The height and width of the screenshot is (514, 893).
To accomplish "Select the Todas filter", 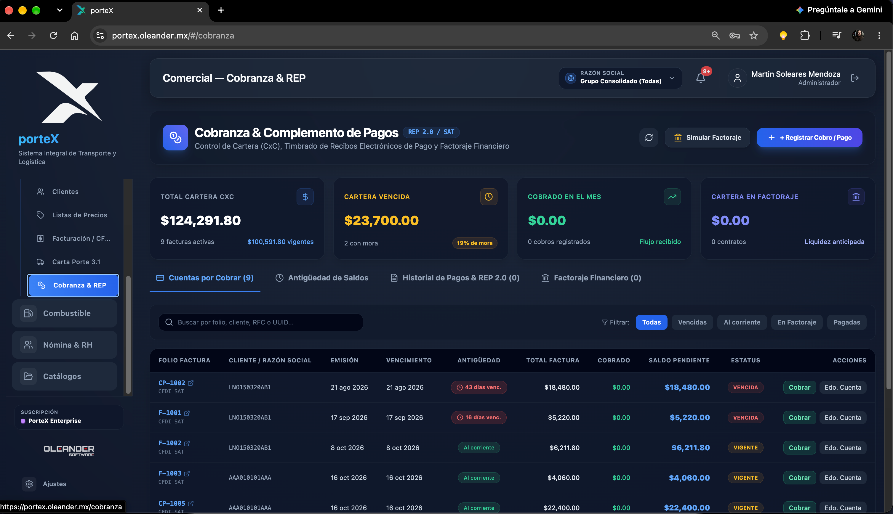I will click(652, 322).
